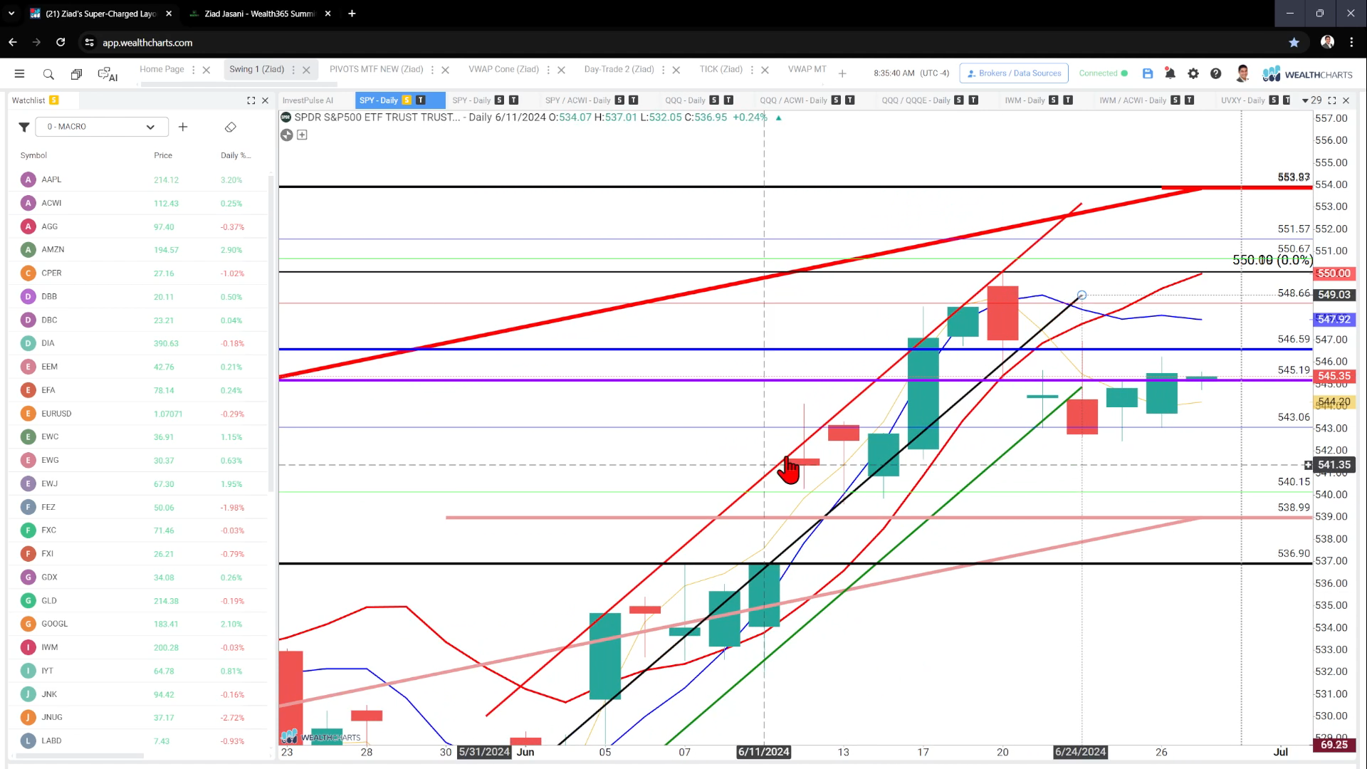Toggle the S badge on the QQQ / ACWI - Daily tab

pos(836,100)
